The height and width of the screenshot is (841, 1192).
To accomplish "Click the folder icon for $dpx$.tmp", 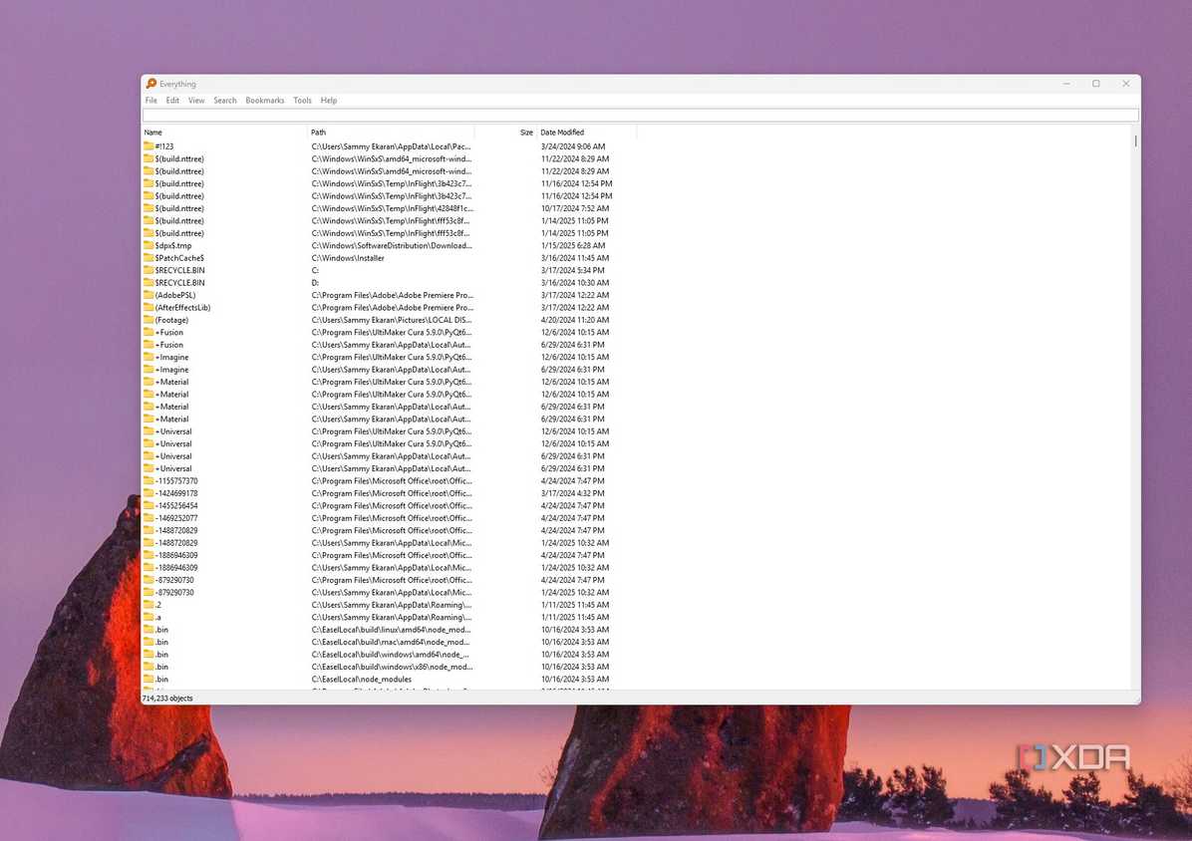I will (149, 245).
